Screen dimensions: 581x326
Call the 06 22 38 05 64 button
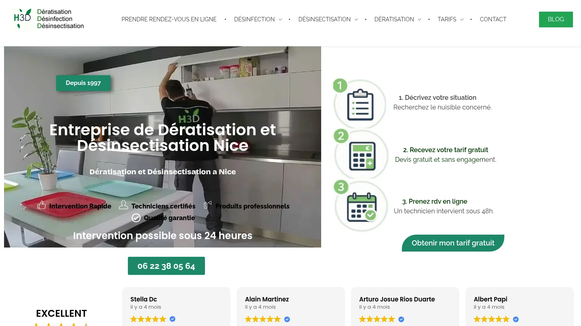(x=166, y=266)
